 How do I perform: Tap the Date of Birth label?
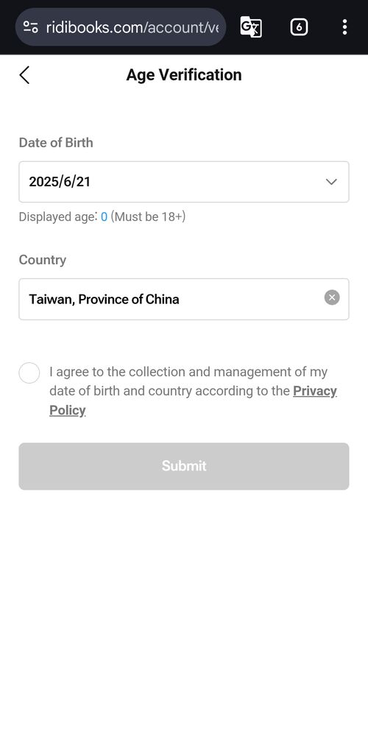(56, 143)
